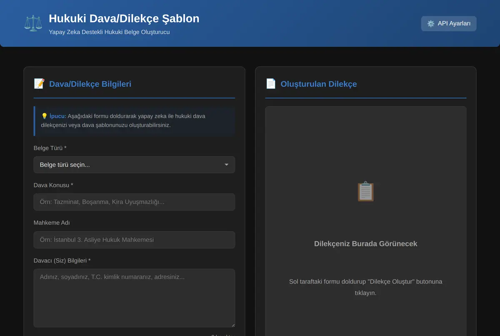The height and width of the screenshot is (336, 500).
Task: Click the Oluşturulan Dilekçe heading
Action: click(319, 84)
